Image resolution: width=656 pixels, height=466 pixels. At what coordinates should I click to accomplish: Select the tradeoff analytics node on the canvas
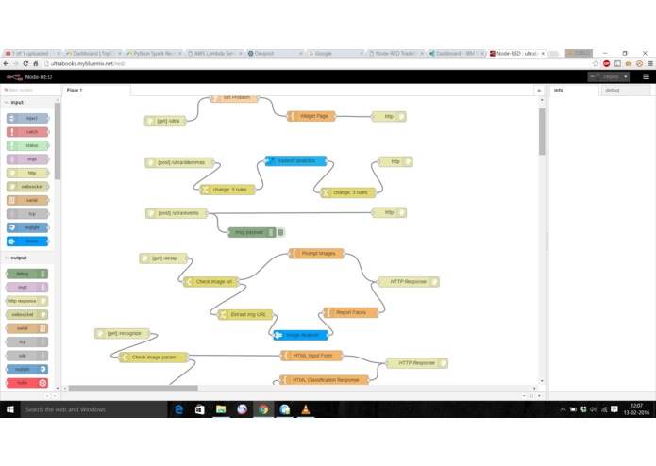(x=295, y=161)
